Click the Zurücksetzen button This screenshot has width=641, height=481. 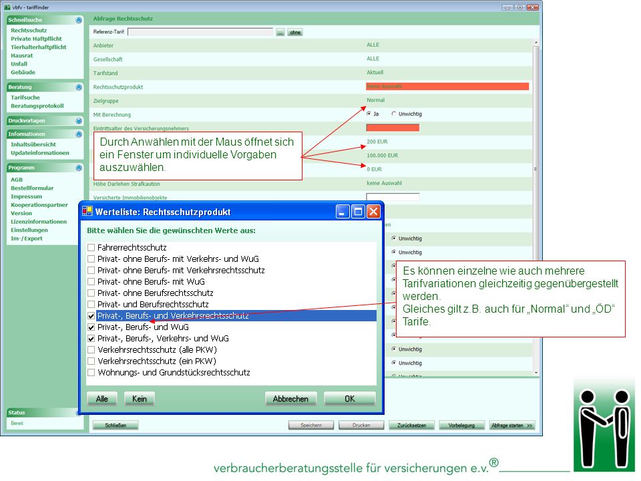click(x=412, y=426)
